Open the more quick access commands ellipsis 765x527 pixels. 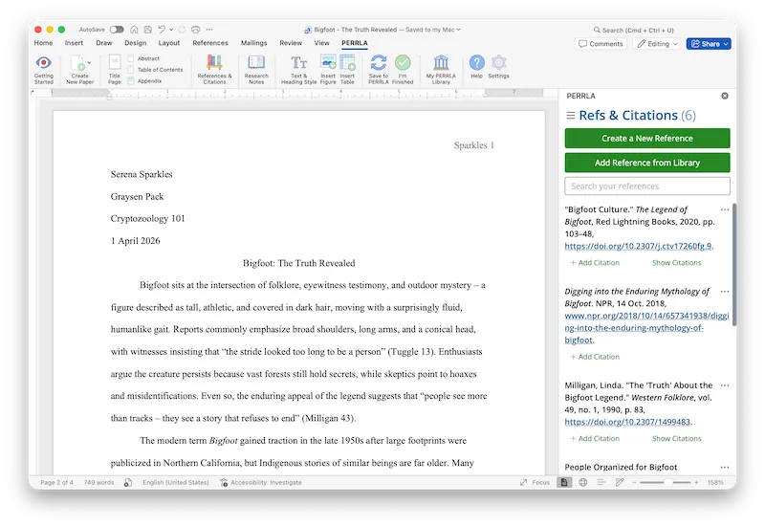coord(209,30)
